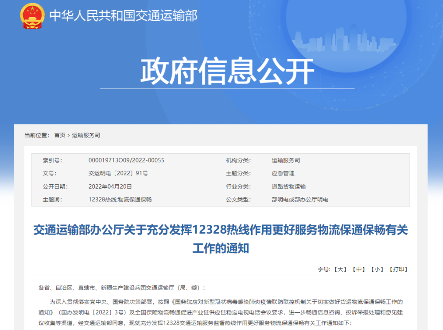The width and height of the screenshot is (443, 330).
Task: Click the 政府信息公开 banner heading
Action: pyautogui.click(x=227, y=71)
